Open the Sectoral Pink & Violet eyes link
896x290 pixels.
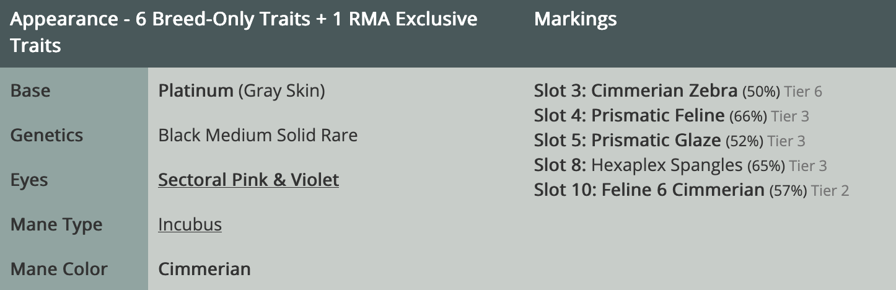[x=248, y=180]
